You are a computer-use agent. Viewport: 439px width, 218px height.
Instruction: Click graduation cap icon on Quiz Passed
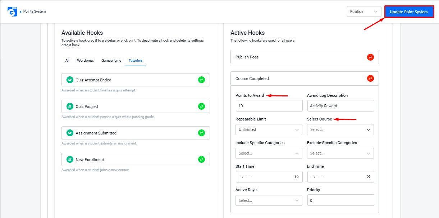[x=70, y=106]
